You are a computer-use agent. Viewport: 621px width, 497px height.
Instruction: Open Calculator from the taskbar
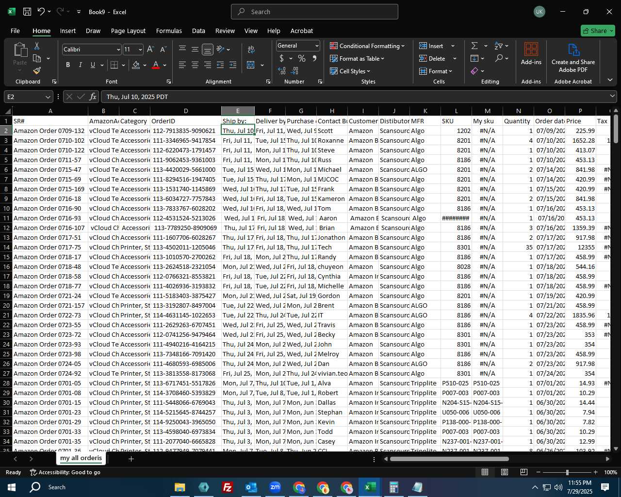tap(393, 487)
